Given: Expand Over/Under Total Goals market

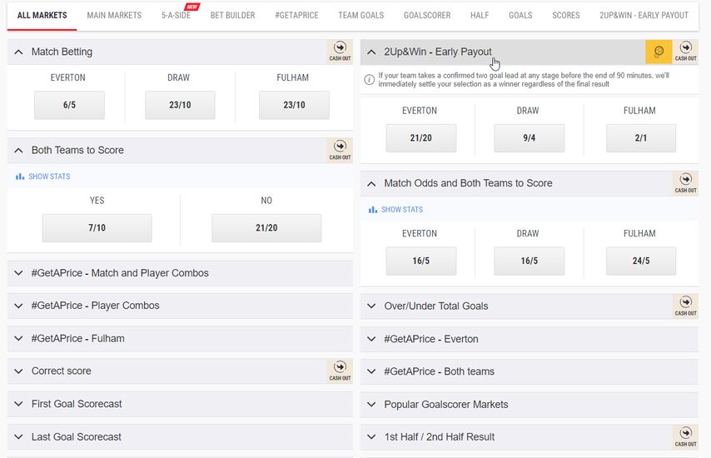Looking at the screenshot, I should click(371, 306).
